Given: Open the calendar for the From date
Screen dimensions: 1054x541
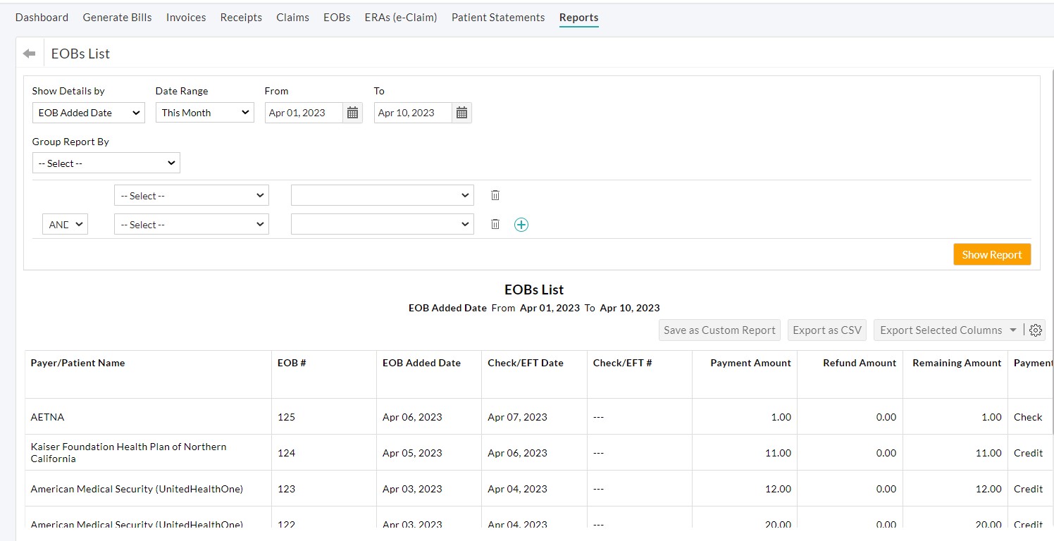Looking at the screenshot, I should tap(352, 112).
